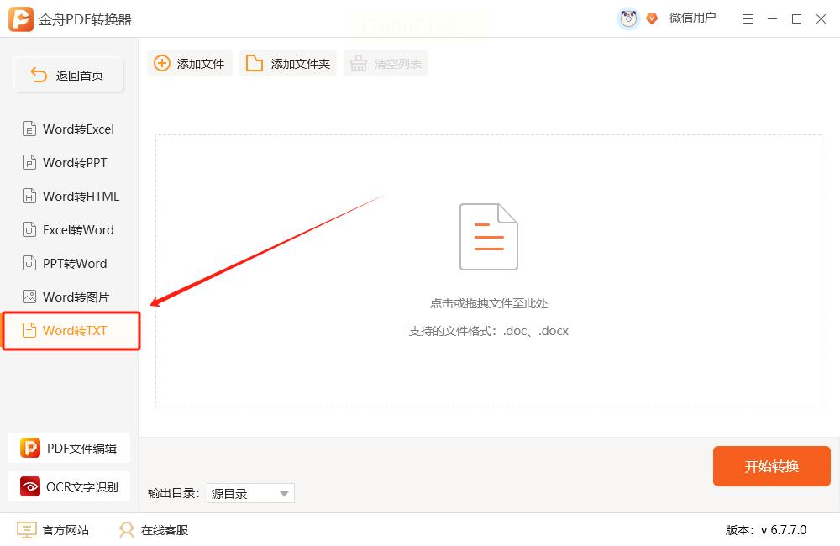Click the 开始转换 button

(x=771, y=466)
